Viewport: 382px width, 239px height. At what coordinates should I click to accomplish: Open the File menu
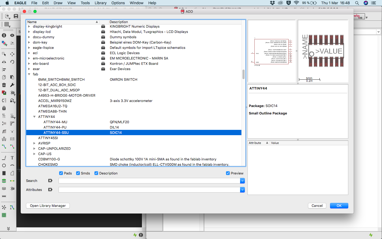pos(34,3)
